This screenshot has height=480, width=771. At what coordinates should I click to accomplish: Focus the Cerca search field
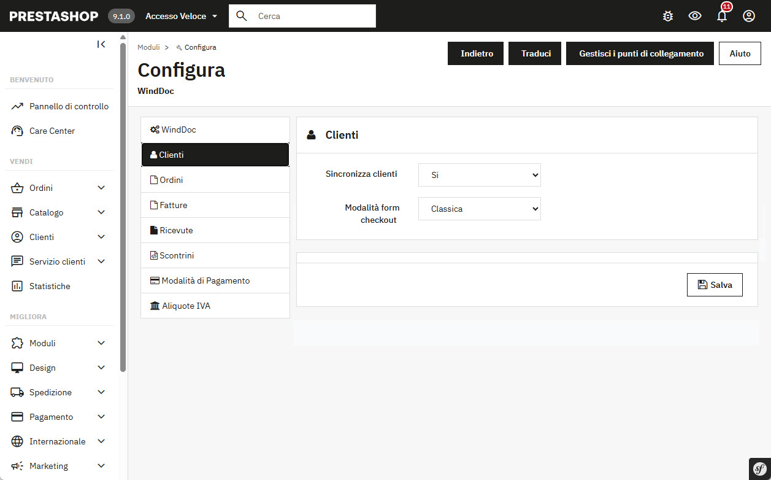coord(302,16)
